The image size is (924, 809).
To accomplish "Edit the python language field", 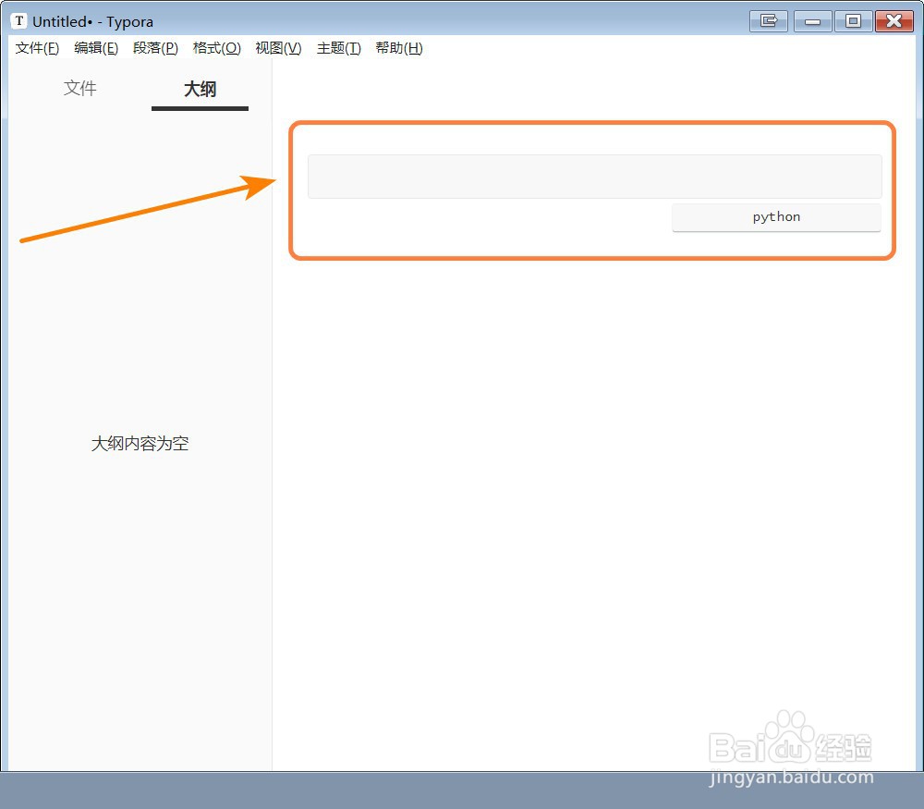I will (x=776, y=217).
